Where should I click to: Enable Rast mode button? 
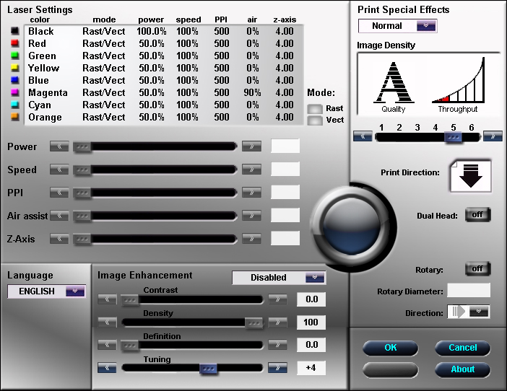pos(315,108)
